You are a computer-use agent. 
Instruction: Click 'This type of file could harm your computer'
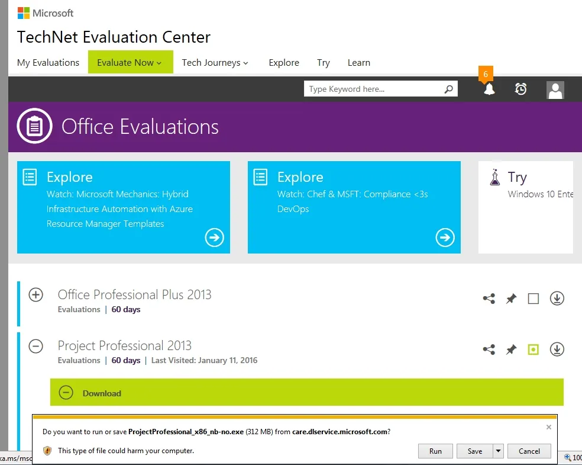[126, 451]
